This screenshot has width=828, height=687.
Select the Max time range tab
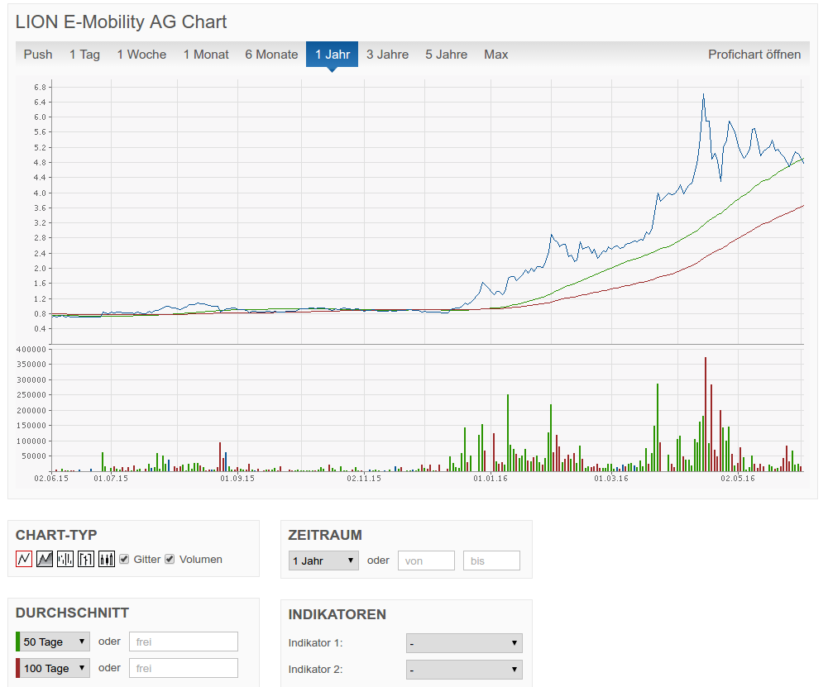(495, 54)
